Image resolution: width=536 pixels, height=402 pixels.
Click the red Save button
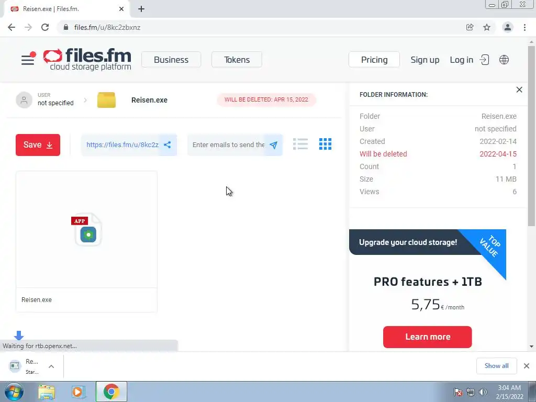(x=38, y=145)
